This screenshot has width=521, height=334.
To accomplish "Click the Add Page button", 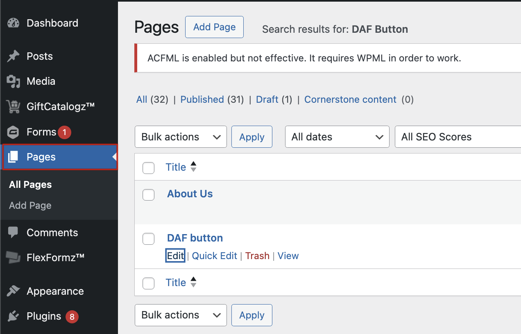I will point(214,27).
